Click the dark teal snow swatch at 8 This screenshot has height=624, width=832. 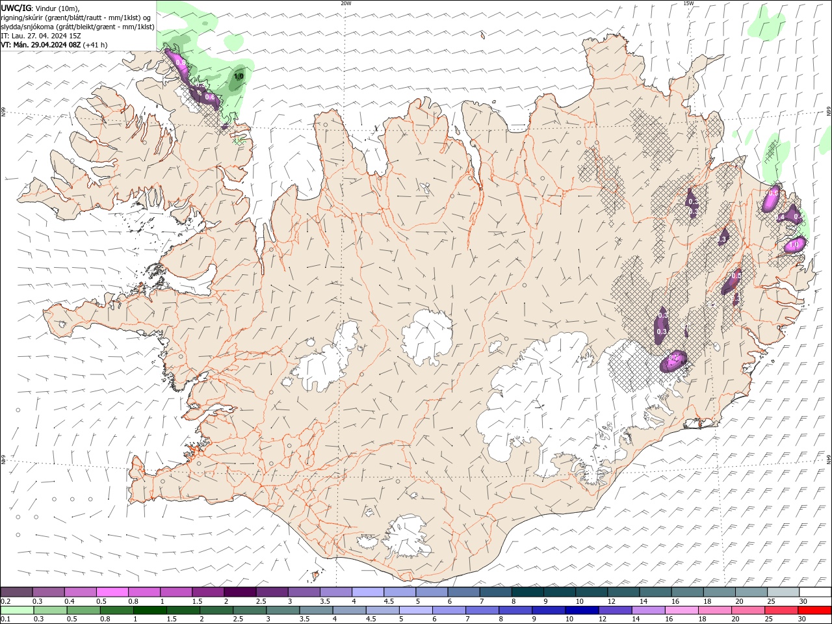[528, 591]
